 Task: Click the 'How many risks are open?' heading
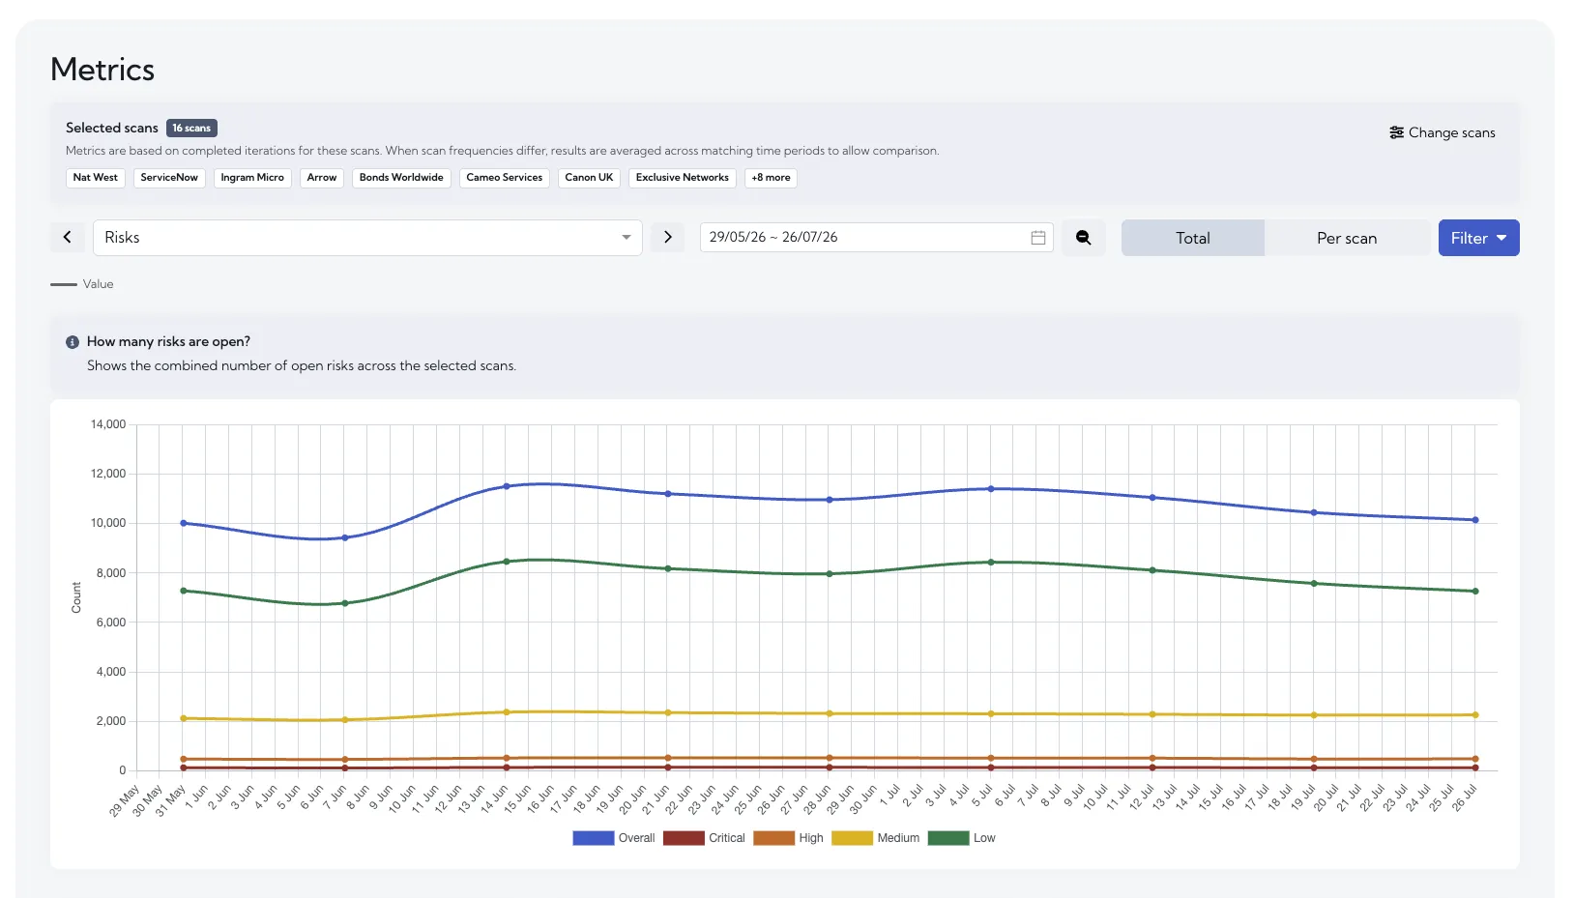[168, 341]
